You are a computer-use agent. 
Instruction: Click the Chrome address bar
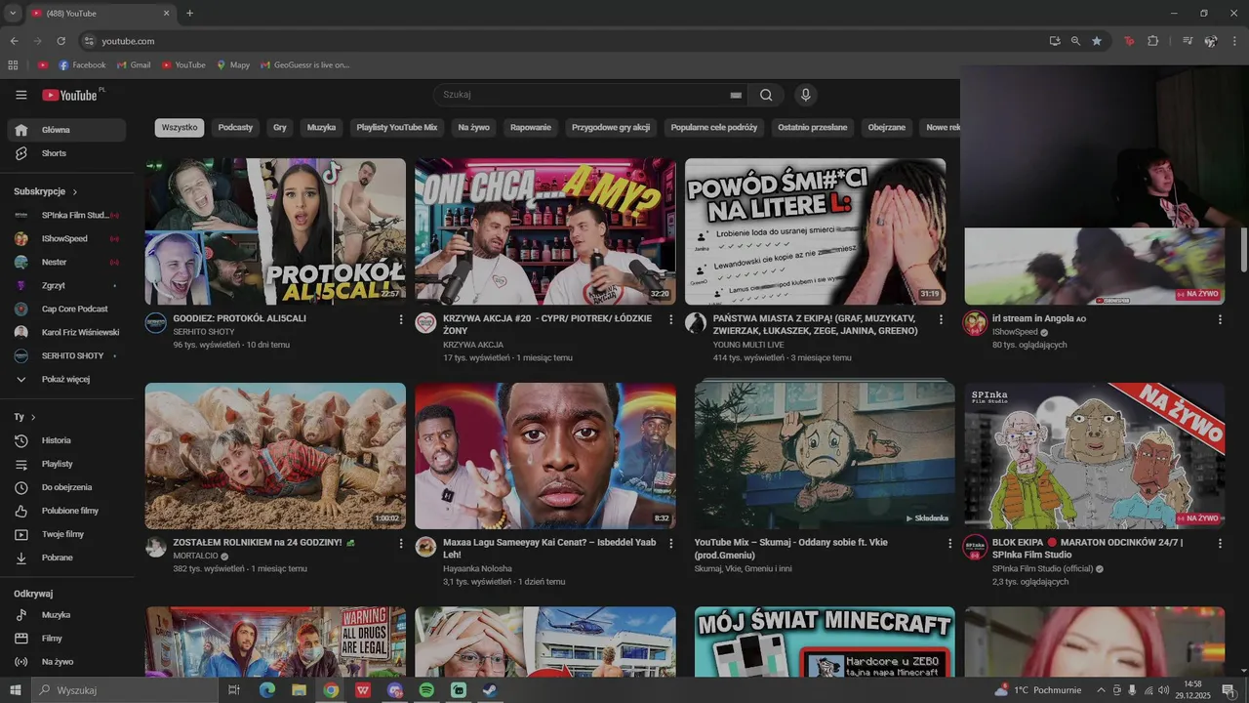click(x=566, y=41)
